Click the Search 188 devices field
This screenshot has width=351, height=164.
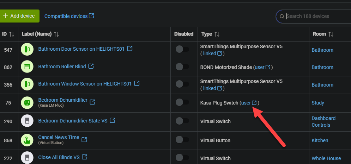316,16
